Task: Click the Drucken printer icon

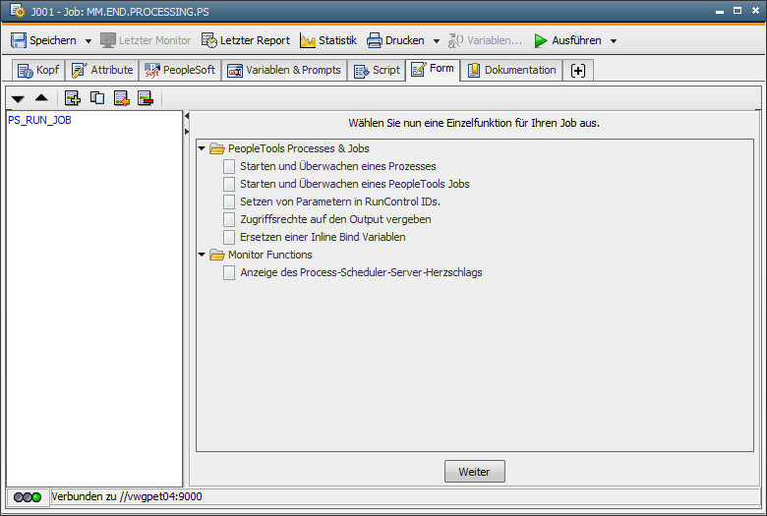Action: pyautogui.click(x=375, y=40)
